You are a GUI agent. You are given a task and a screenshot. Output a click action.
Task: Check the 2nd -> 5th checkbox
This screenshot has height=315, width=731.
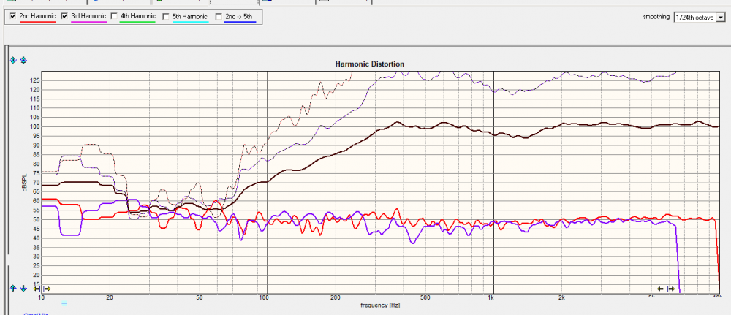[x=218, y=15]
